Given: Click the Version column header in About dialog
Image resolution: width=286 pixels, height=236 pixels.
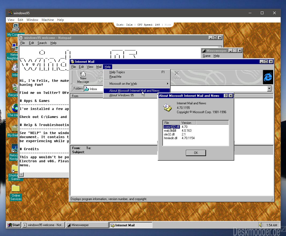Looking at the screenshot, I should point(188,123).
